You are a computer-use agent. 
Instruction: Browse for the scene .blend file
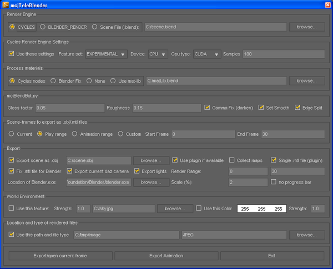[x=307, y=27]
